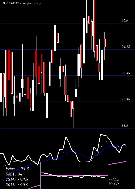Click the 92.35 price axis label
Viewport: 135px width, 189px height.
coord(126,73)
